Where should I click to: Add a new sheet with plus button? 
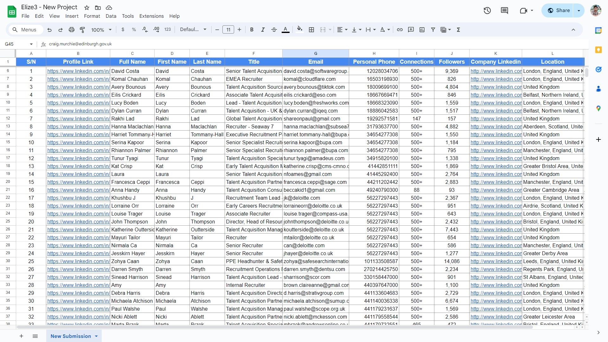tap(21, 336)
